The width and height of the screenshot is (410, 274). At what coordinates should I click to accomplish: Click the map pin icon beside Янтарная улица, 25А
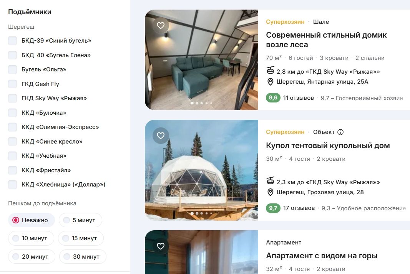coord(271,82)
